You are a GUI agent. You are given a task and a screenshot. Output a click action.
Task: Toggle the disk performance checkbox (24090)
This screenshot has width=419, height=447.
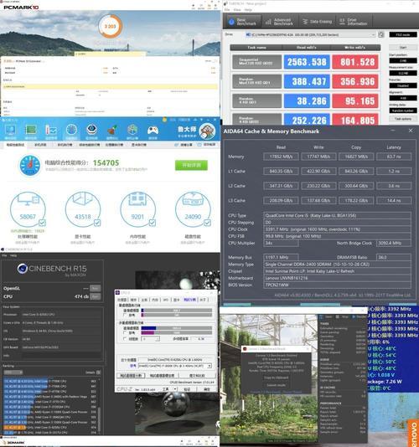coord(208,223)
